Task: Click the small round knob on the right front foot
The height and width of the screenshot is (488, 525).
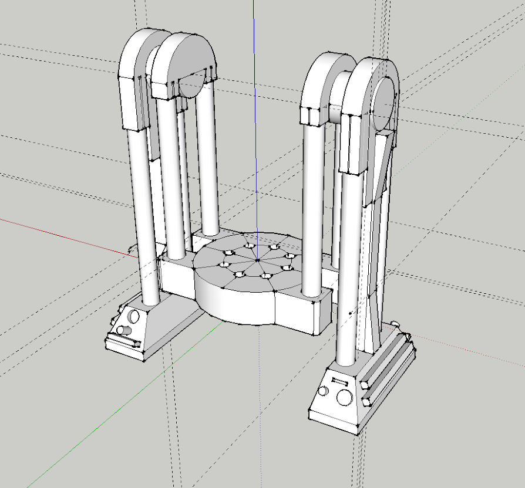Action: pos(322,391)
